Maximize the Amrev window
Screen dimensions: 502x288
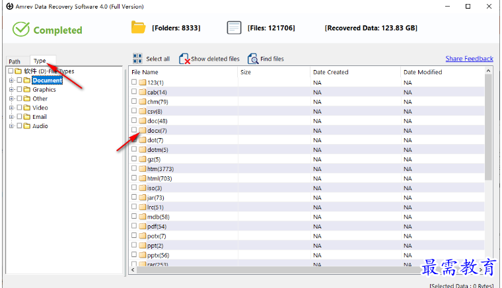[x=468, y=7]
